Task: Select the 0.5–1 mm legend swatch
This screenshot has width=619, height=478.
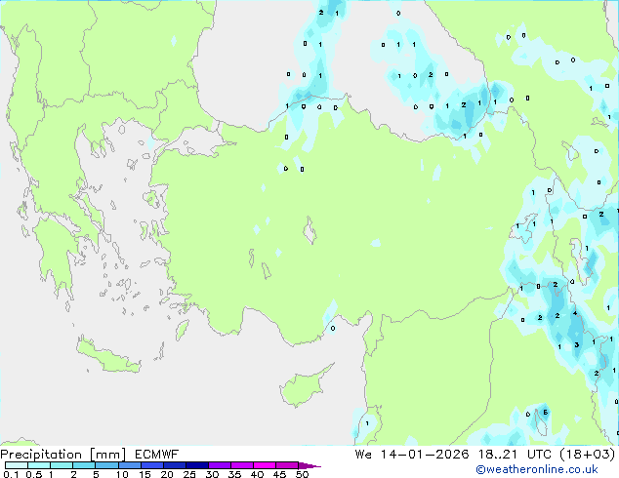Action: pyautogui.click(x=39, y=465)
